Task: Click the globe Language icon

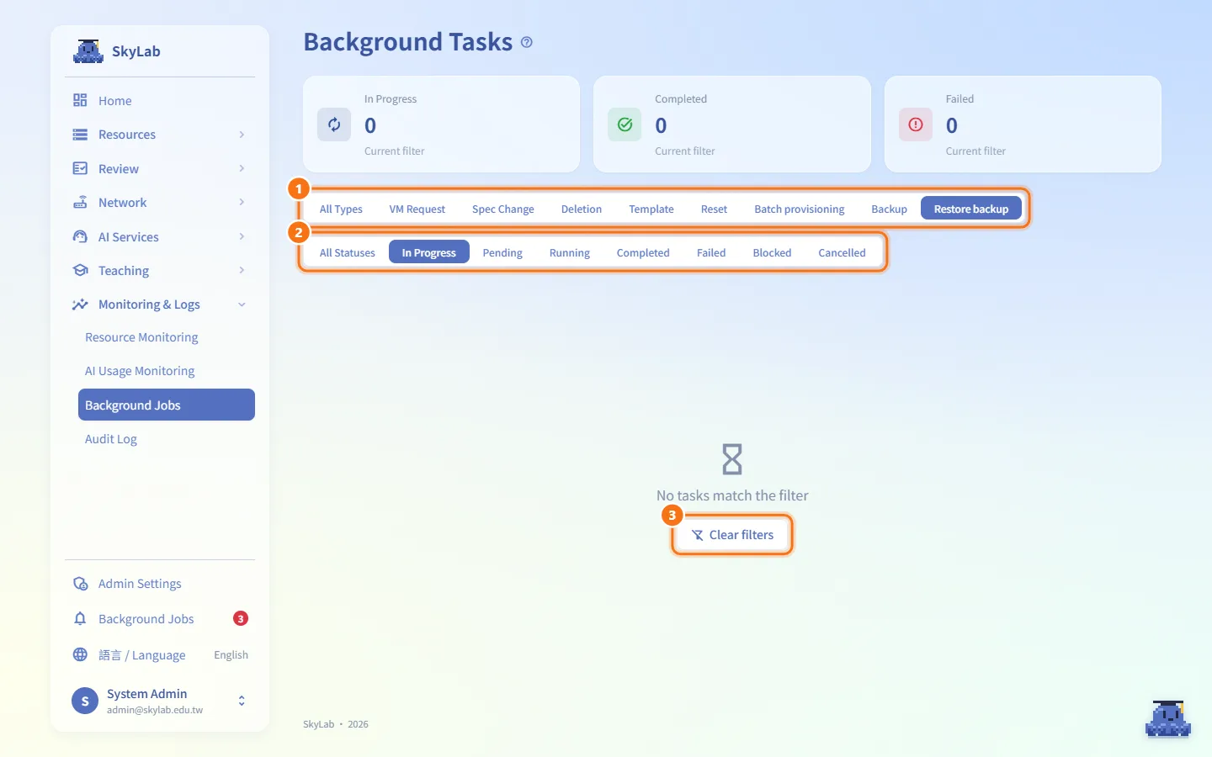Action: [80, 654]
